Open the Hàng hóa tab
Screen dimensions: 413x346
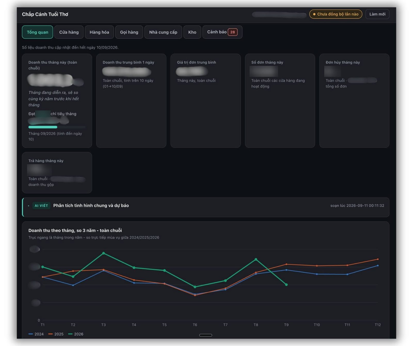coord(99,32)
